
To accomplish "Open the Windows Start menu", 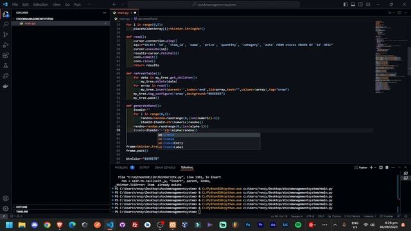I will coord(9,225).
